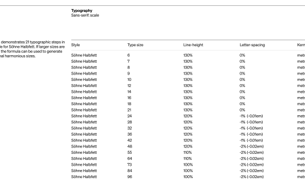This screenshot has width=305, height=193.
Task: Click the description paragraph about 21 typographic steps
Action: click(x=32, y=49)
